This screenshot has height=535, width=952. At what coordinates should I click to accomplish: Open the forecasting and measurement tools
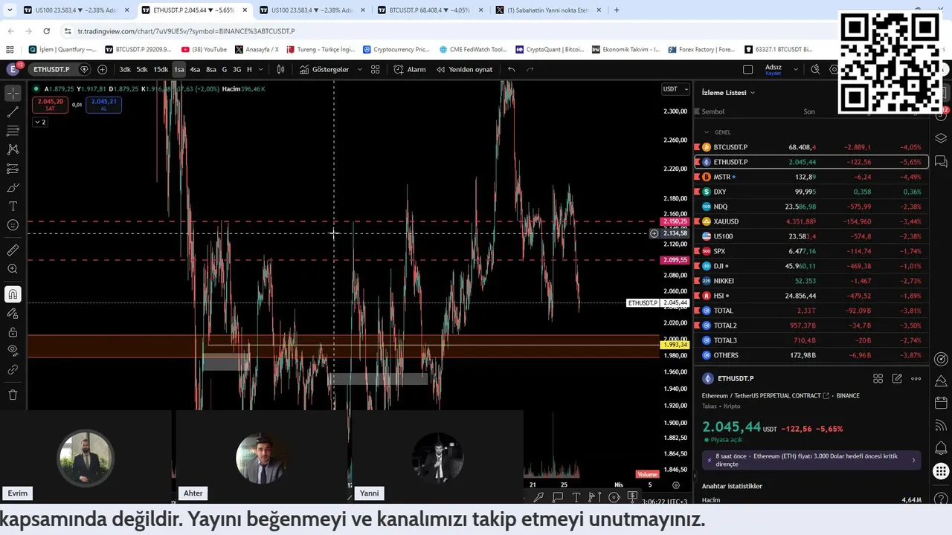13,169
